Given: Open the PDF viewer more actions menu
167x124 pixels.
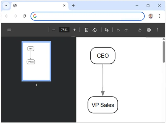Looking at the screenshot, I should [158, 30].
